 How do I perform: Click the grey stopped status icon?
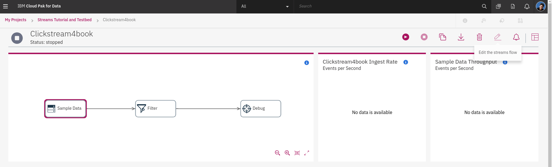click(17, 38)
